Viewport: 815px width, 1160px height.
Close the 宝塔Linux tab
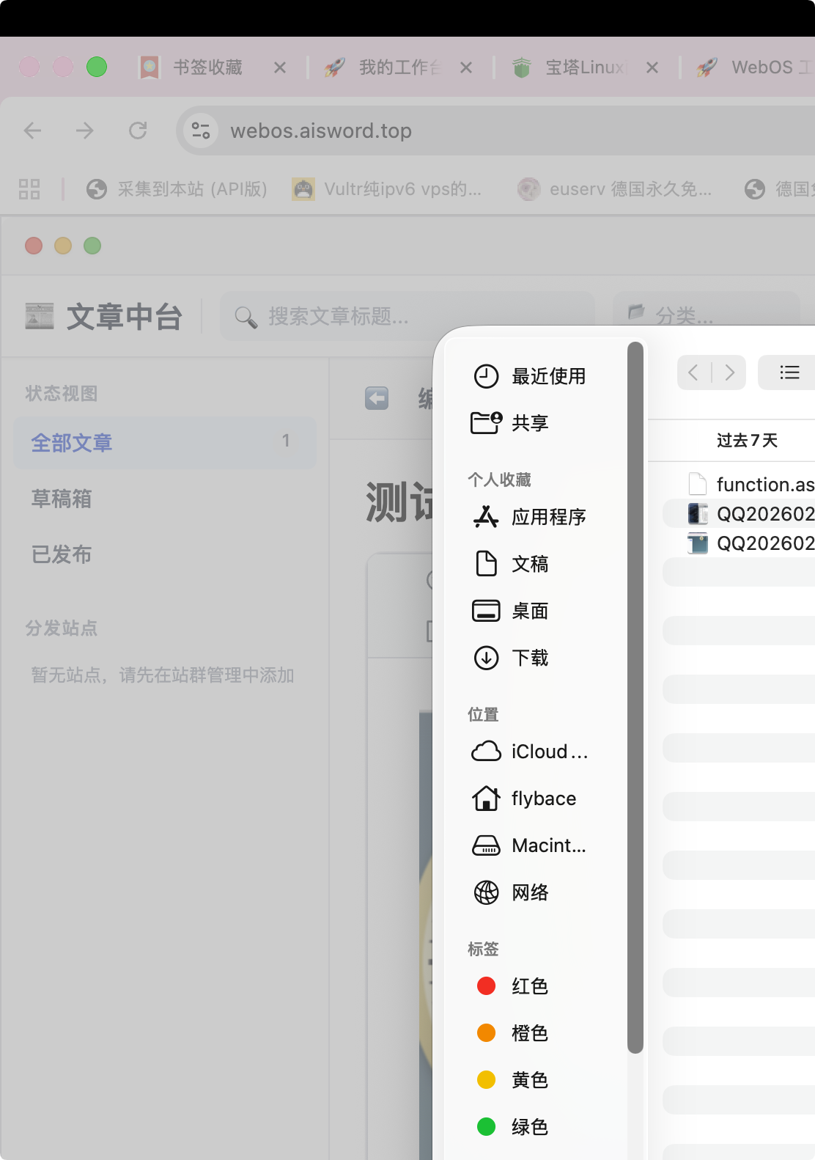(652, 67)
